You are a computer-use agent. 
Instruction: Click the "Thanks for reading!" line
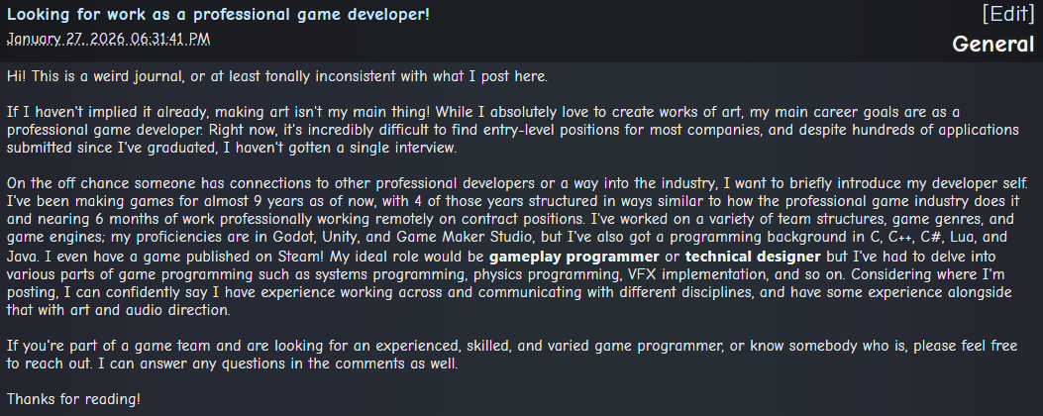[74, 399]
